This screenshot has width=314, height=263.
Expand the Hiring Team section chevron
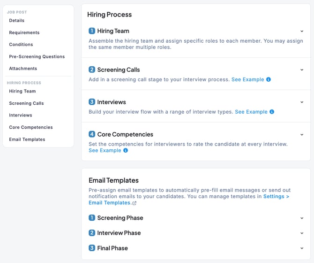302,31
